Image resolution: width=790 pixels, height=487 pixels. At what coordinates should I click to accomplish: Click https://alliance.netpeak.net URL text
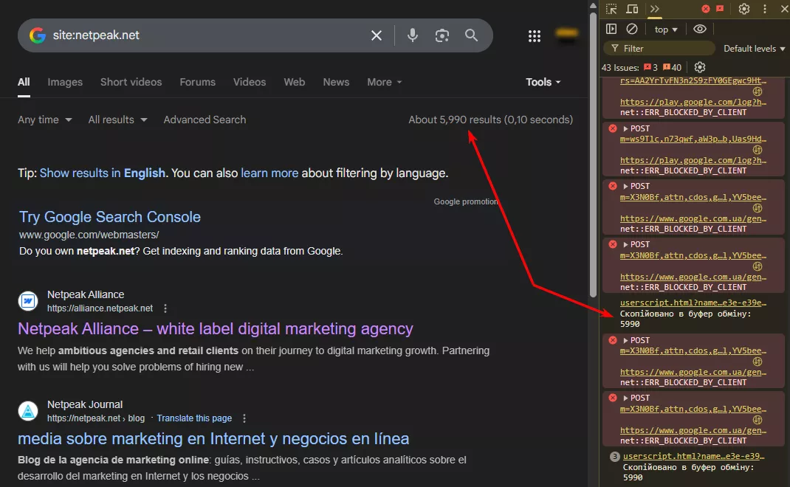pos(100,308)
